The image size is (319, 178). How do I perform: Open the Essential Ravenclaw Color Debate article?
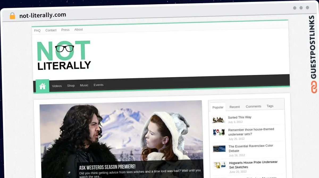[251, 148]
